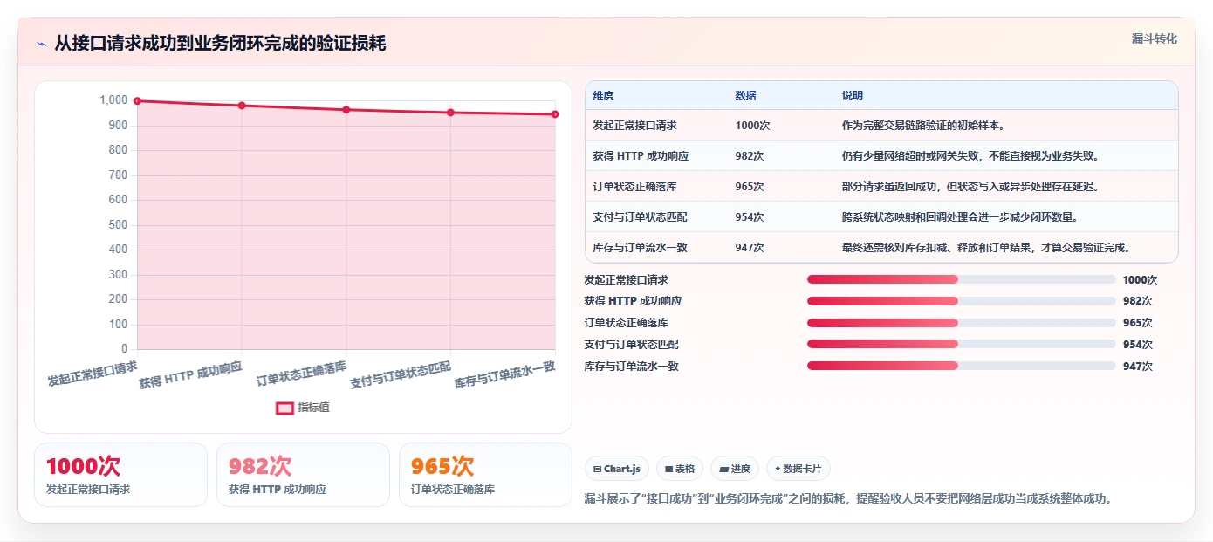Click the 库存与订单流水一致 progress bar

pyautogui.click(x=961, y=366)
